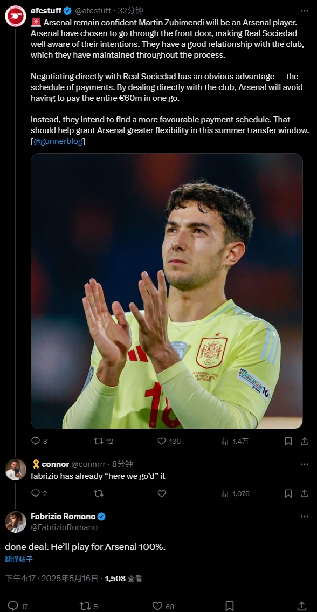Share the afcstuff post
This screenshot has height=612, width=317.
click(x=305, y=441)
